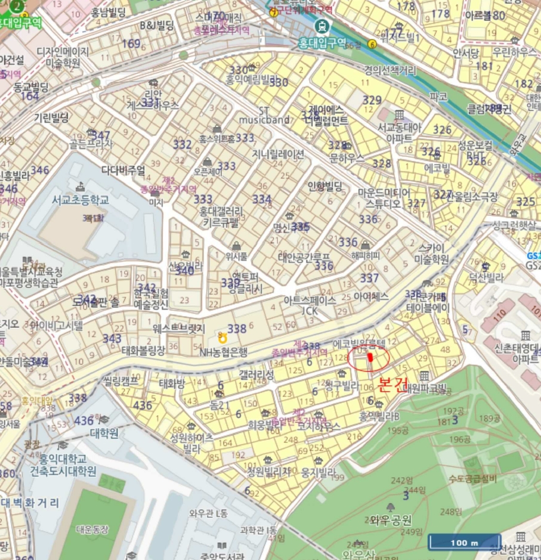Screen dimensions: 541x560
Task: Select the apartment icon above 서교동대아아파트
Action: (399, 115)
